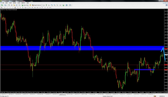Expand the New Chart dropdown arrow
Image resolution: width=168 pixels, height=97 pixels.
(x=3, y=5)
